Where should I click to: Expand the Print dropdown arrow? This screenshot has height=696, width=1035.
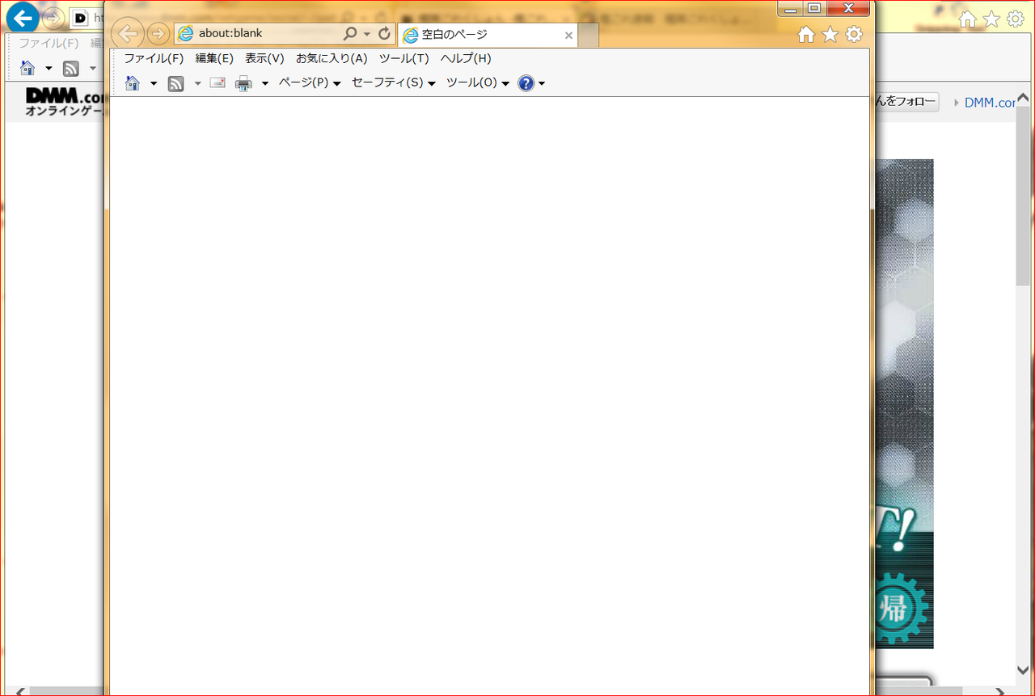pos(264,83)
